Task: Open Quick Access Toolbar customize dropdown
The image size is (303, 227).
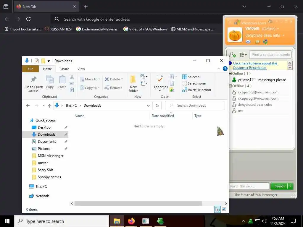Action: [49, 61]
